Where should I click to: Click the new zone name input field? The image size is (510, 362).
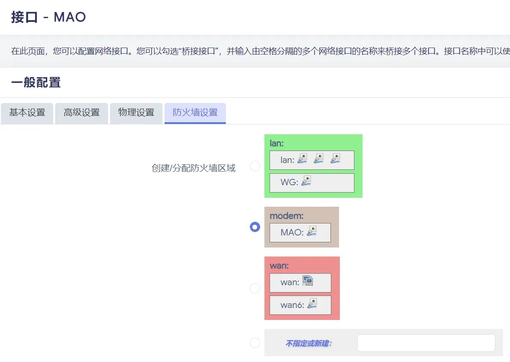coord(426,343)
